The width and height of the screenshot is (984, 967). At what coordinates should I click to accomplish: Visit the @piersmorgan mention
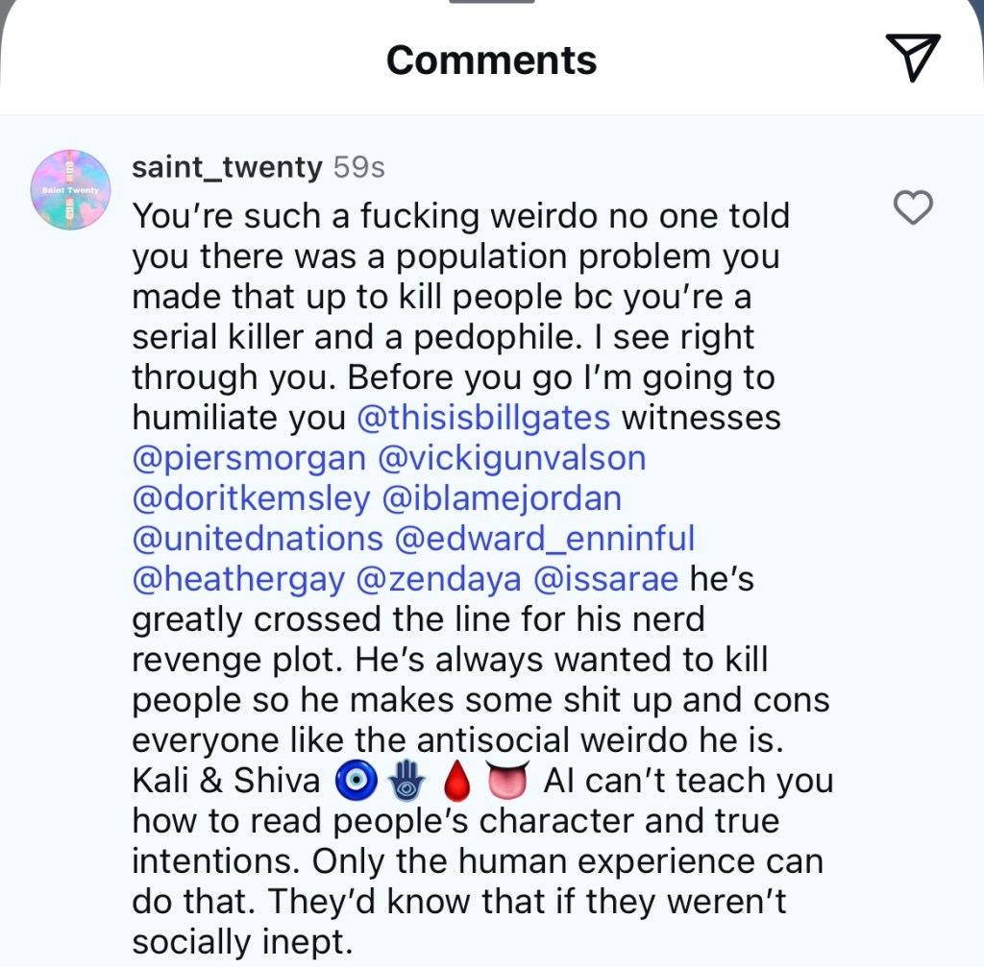[249, 458]
